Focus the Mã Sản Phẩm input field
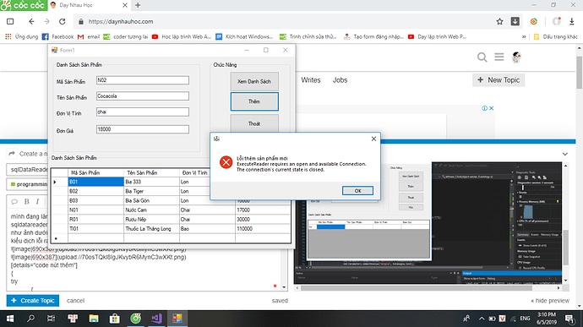The image size is (583, 327). point(143,80)
